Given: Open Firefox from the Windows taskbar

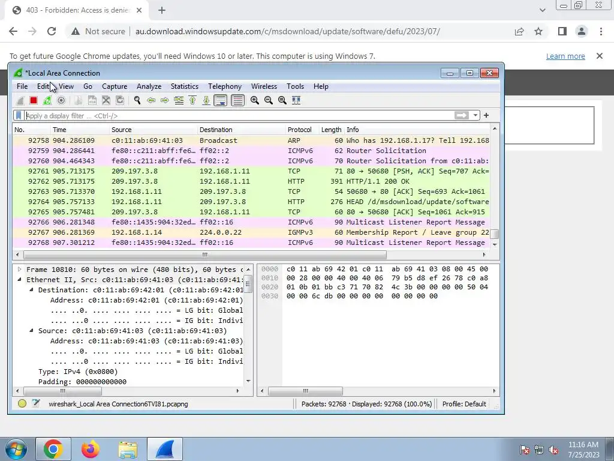Looking at the screenshot, I should pos(91,449).
